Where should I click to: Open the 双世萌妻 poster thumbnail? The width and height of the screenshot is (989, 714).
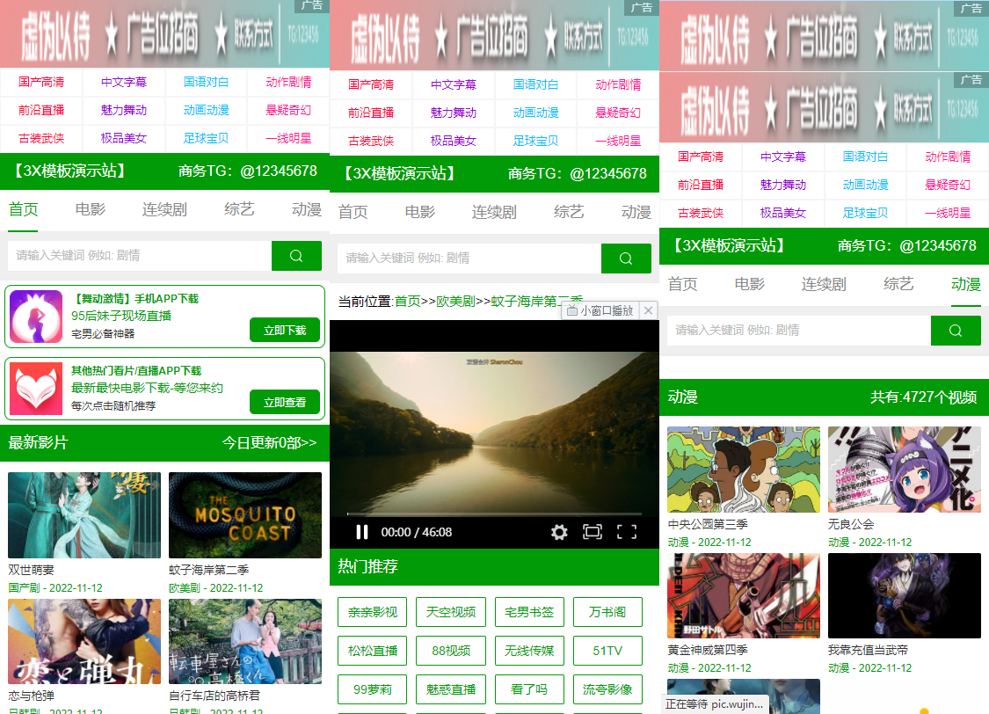(x=84, y=515)
